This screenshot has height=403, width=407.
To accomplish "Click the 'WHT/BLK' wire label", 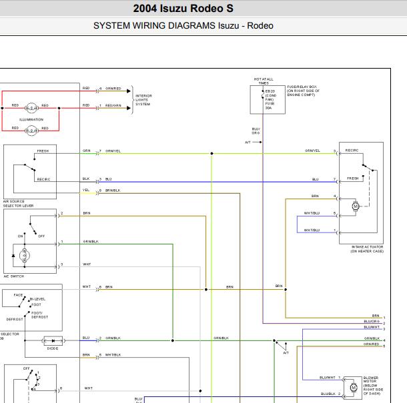I will [x=113, y=355].
